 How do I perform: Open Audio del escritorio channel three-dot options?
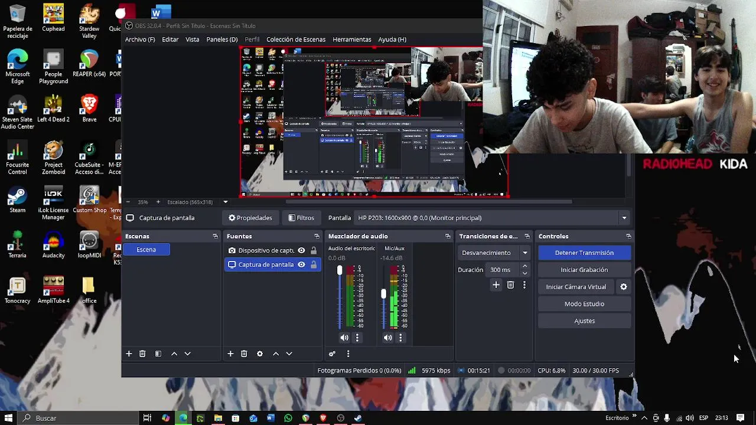tap(357, 338)
